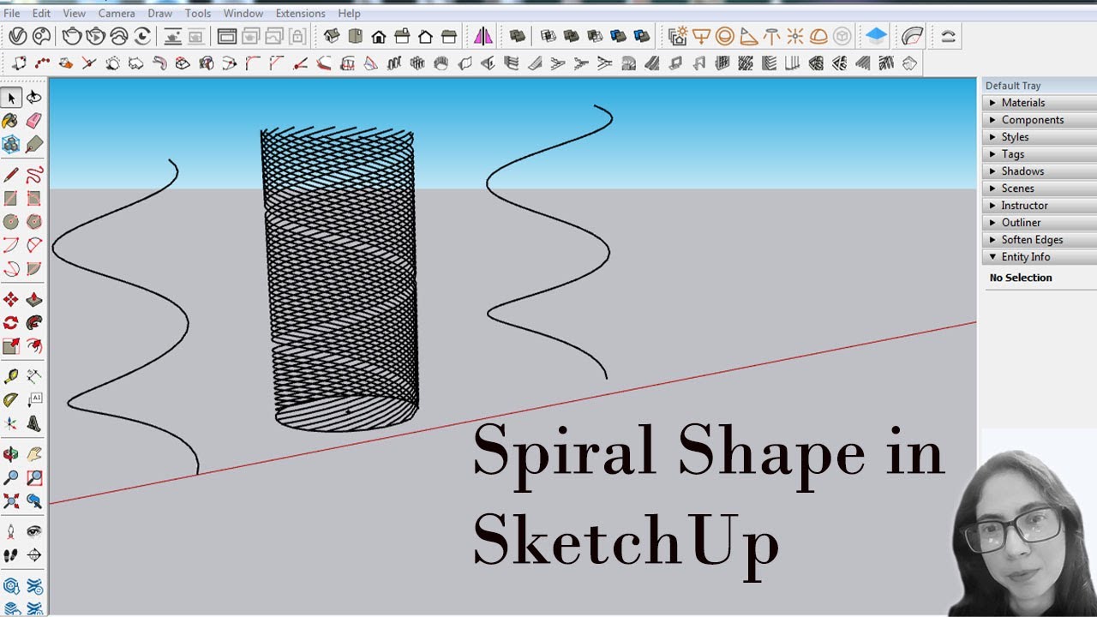
Task: Switch to Front view house icon
Action: tap(378, 36)
